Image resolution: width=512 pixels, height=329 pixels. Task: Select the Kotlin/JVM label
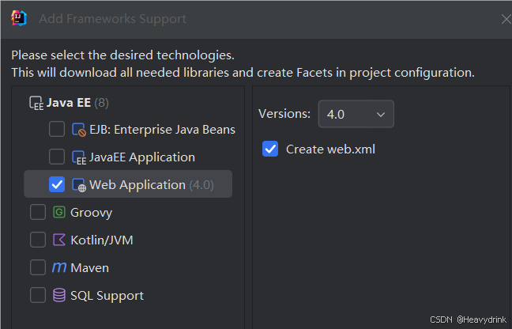click(x=102, y=240)
